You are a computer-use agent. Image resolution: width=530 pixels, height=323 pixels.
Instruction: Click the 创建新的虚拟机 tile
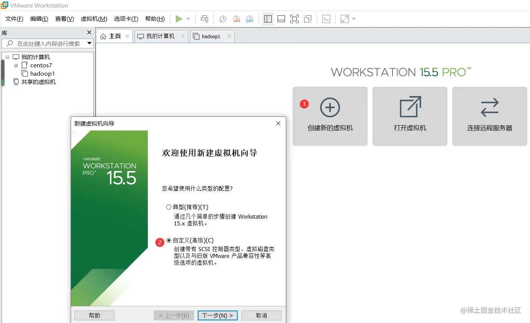[330, 116]
